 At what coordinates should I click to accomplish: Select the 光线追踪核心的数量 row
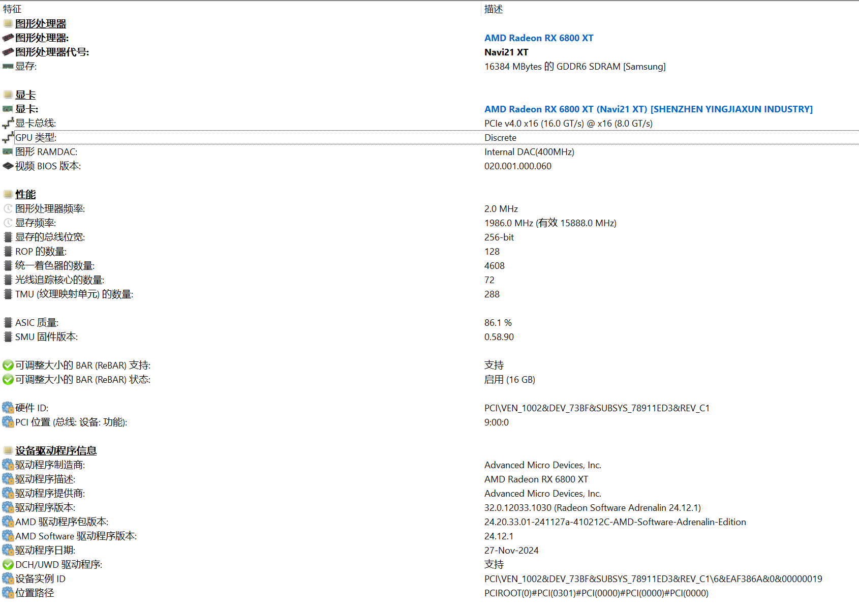tap(59, 280)
